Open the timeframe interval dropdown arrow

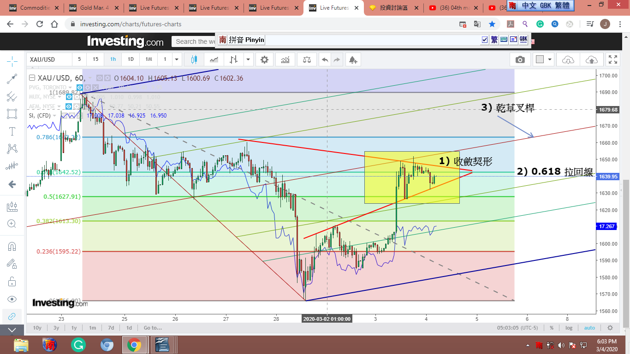point(176,59)
